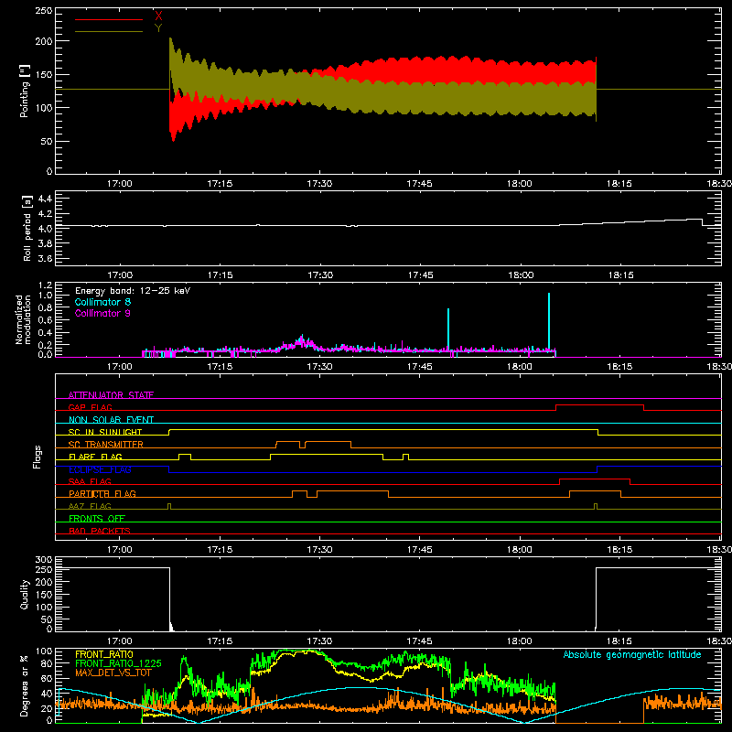Click the raised SC_IN_SUNLIGHT segment
This screenshot has width=732, height=732.
[x=383, y=429]
